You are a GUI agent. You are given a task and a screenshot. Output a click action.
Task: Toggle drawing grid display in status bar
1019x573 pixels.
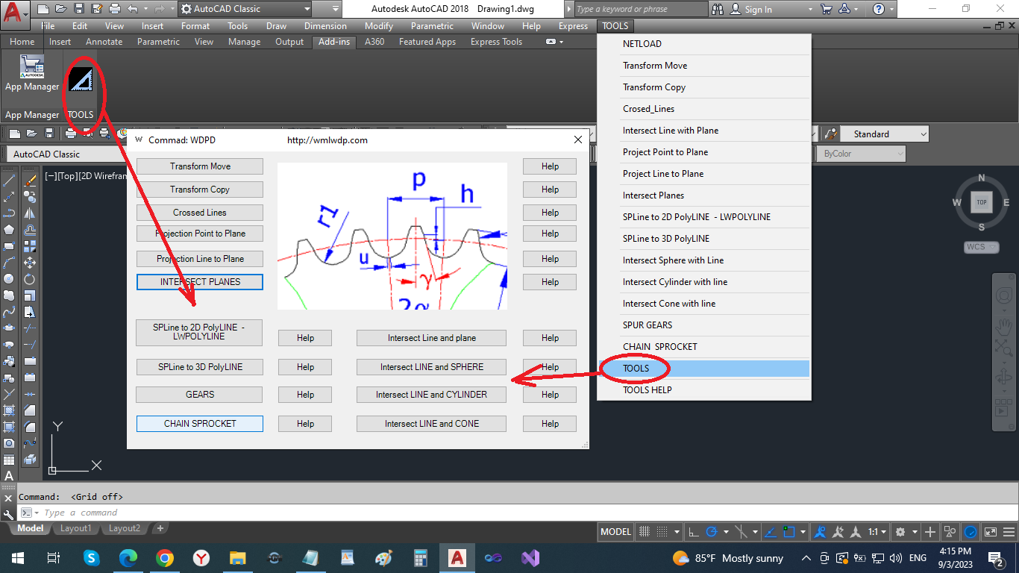point(645,532)
